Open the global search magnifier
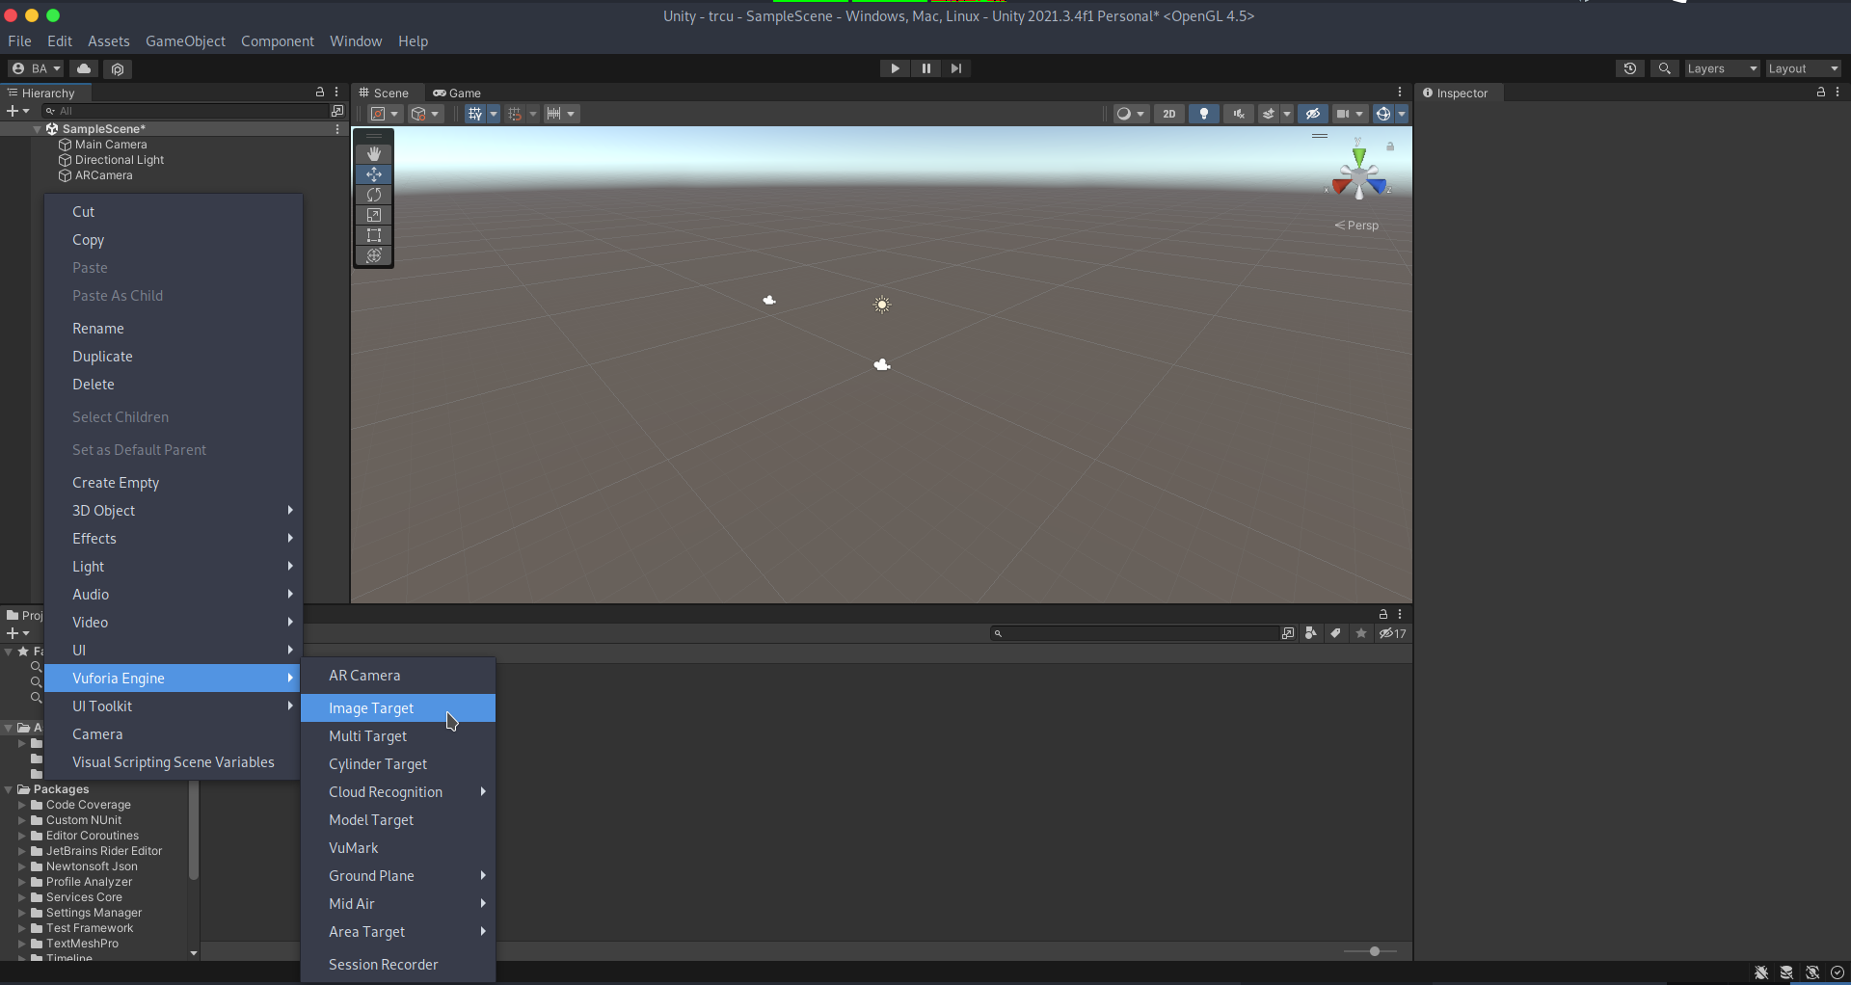Image resolution: width=1851 pixels, height=985 pixels. 1664,68
